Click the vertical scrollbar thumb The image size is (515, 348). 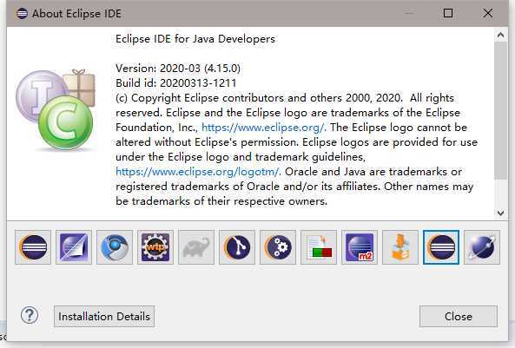point(500,110)
